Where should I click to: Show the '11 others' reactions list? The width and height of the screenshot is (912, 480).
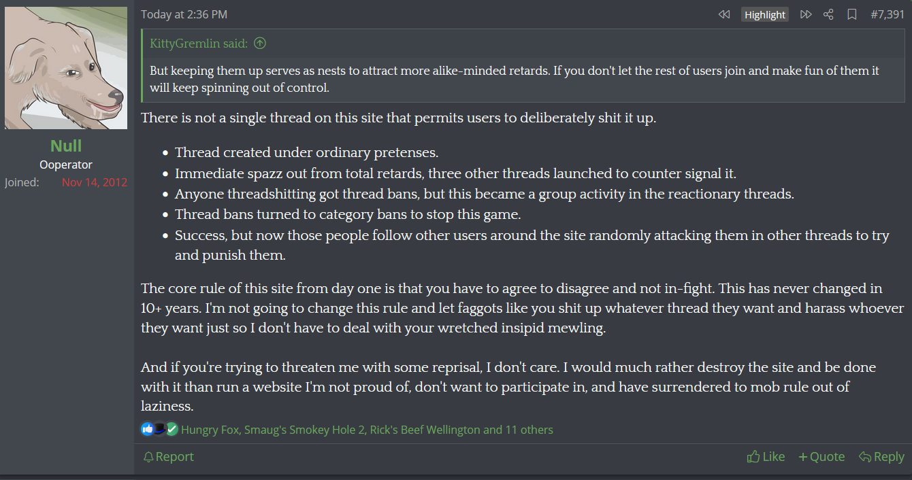(529, 430)
